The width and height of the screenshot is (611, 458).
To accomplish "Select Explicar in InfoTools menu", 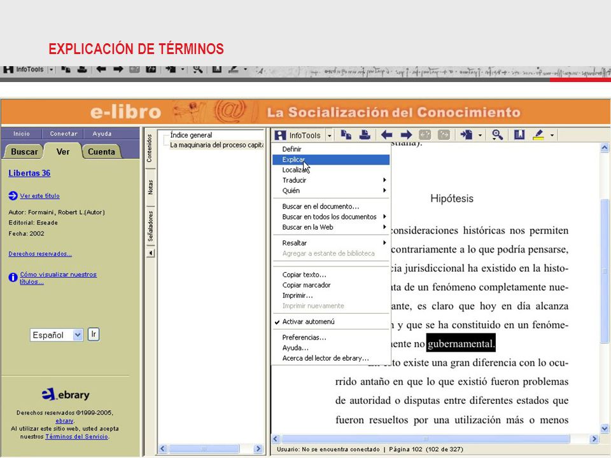I will click(331, 160).
